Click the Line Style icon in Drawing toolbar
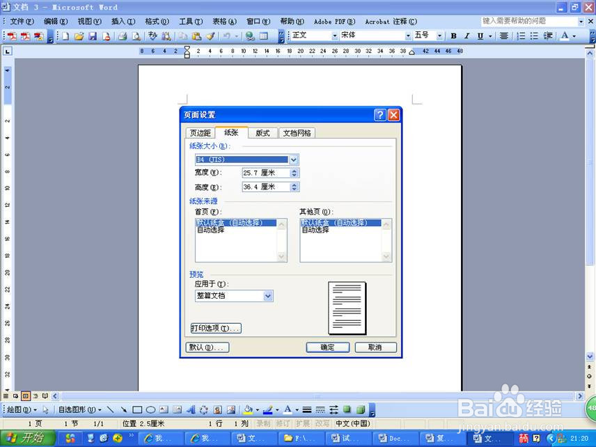This screenshot has height=447, width=596. click(307, 409)
